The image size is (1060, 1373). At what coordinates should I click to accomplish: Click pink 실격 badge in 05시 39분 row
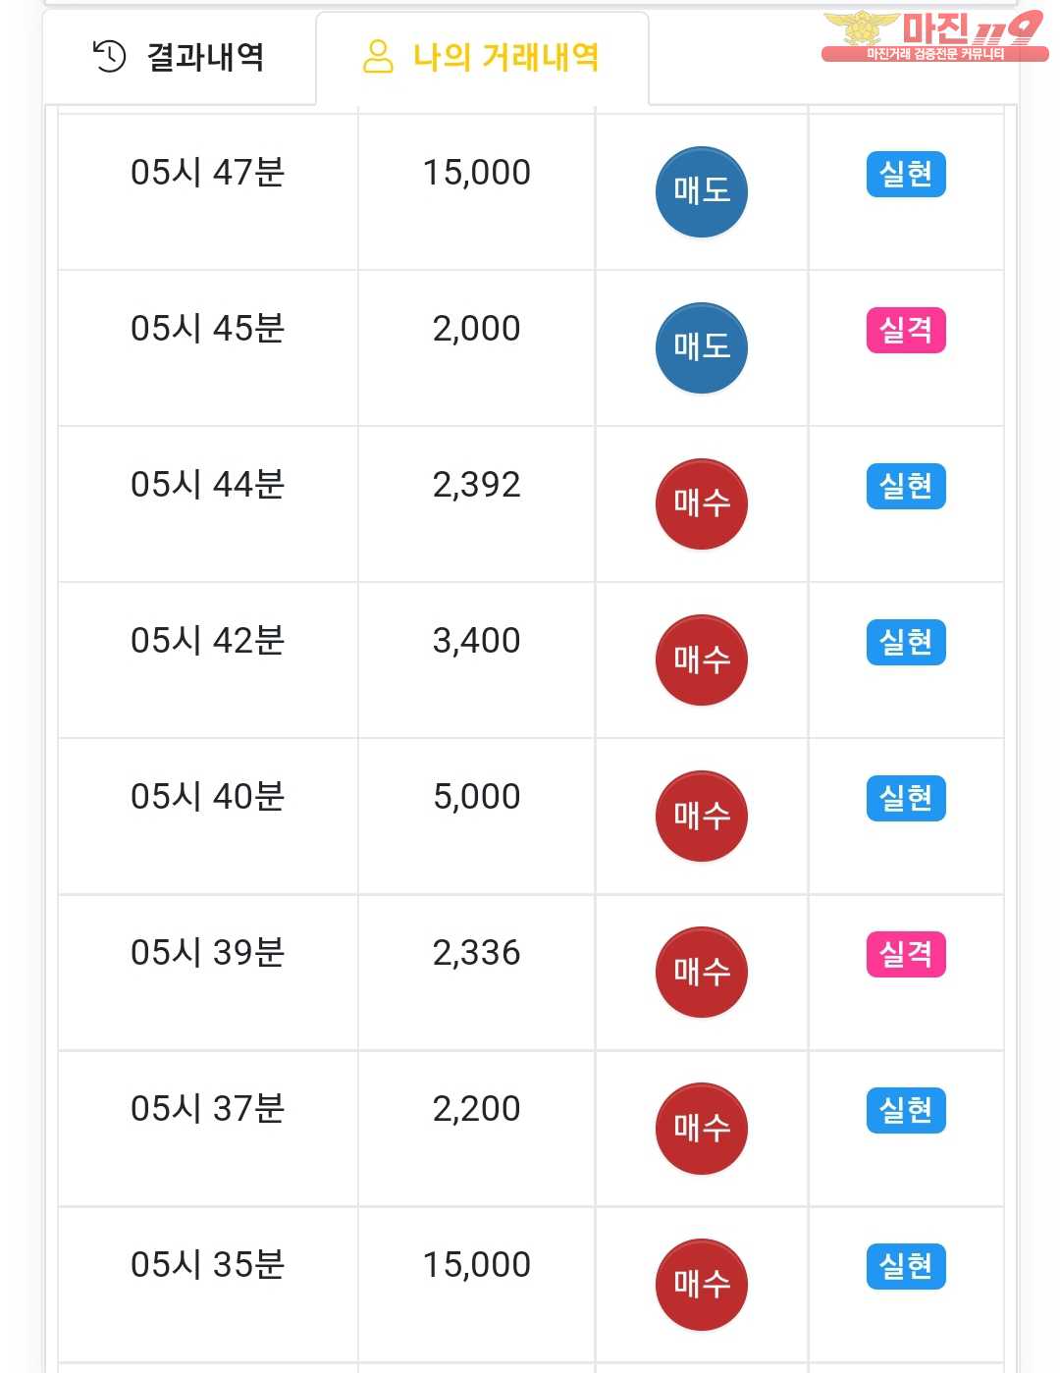[906, 954]
